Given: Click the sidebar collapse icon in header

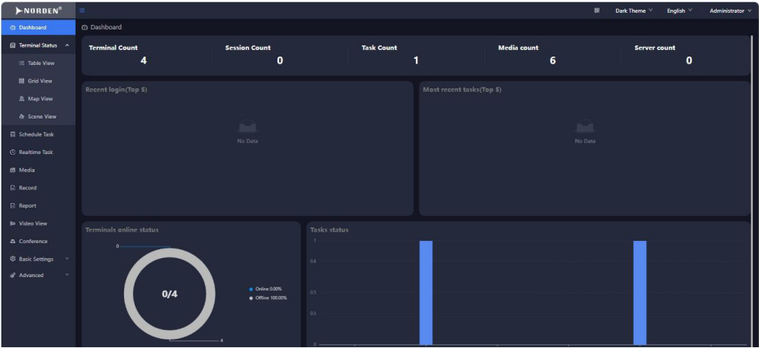Looking at the screenshot, I should (x=82, y=10).
